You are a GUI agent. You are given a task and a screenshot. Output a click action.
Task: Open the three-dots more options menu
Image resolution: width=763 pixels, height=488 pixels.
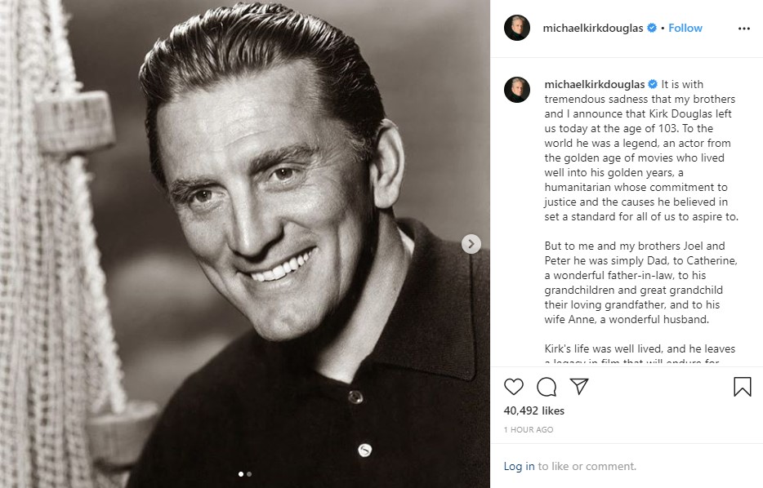tap(743, 28)
